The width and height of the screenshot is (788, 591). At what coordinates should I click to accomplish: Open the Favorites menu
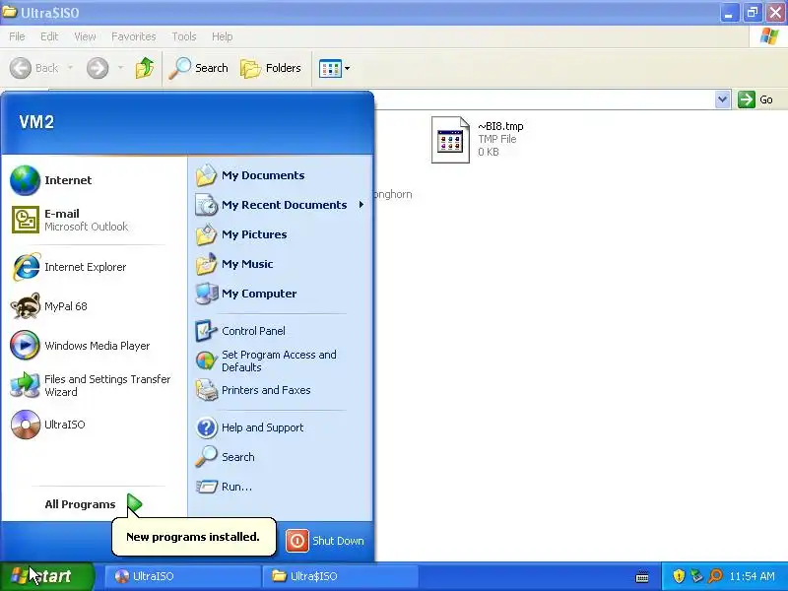tap(134, 36)
